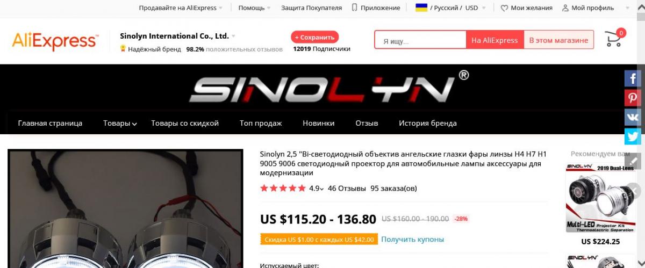Share on Twitter icon
645x268 pixels.
point(633,136)
